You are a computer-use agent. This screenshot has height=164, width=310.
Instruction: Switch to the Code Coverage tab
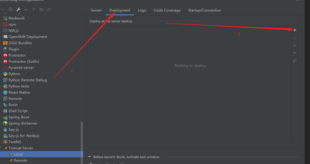[x=167, y=10]
